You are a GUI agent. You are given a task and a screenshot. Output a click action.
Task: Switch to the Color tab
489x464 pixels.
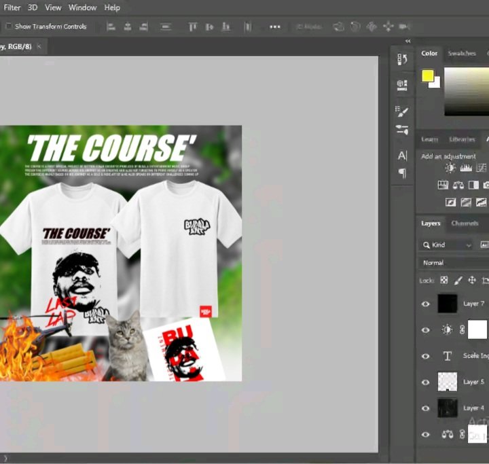coord(429,54)
